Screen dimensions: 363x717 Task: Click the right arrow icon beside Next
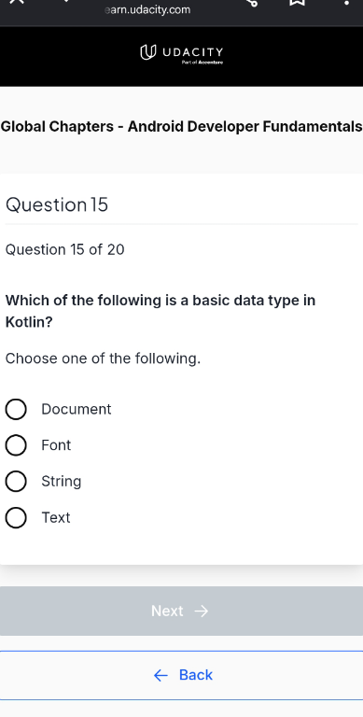(202, 612)
